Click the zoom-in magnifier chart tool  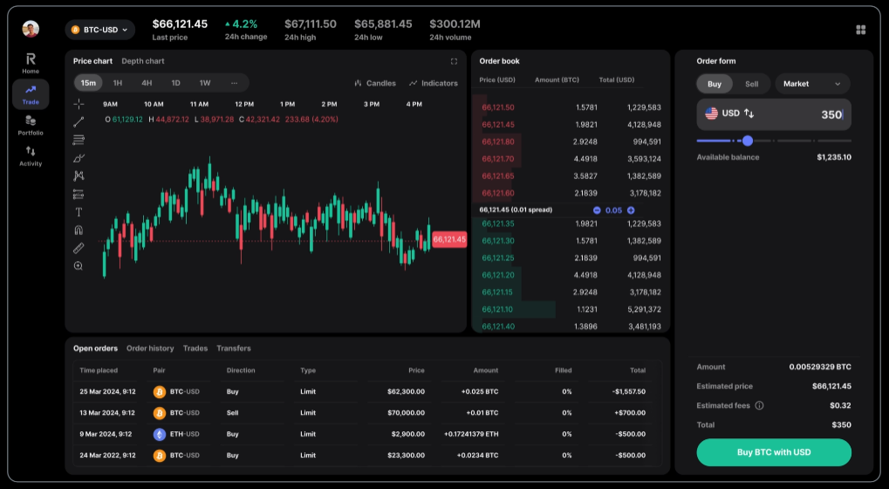click(79, 266)
